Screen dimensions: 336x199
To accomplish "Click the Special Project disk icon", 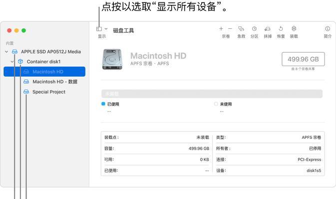I will (26, 92).
